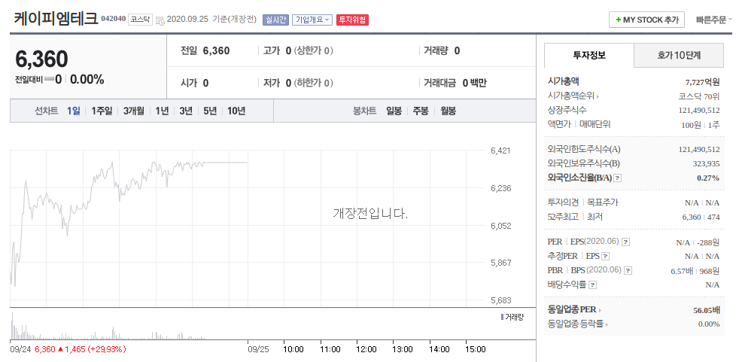The image size is (745, 362).
Task: Select the 3개월 line chart period
Action: pyautogui.click(x=133, y=111)
